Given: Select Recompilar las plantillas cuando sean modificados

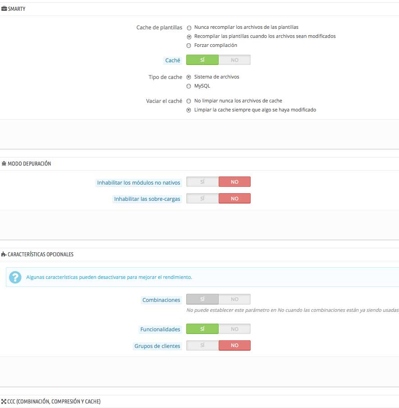Looking at the screenshot, I should tap(189, 37).
